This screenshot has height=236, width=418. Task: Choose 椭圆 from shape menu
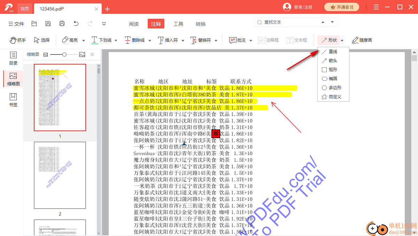333,79
